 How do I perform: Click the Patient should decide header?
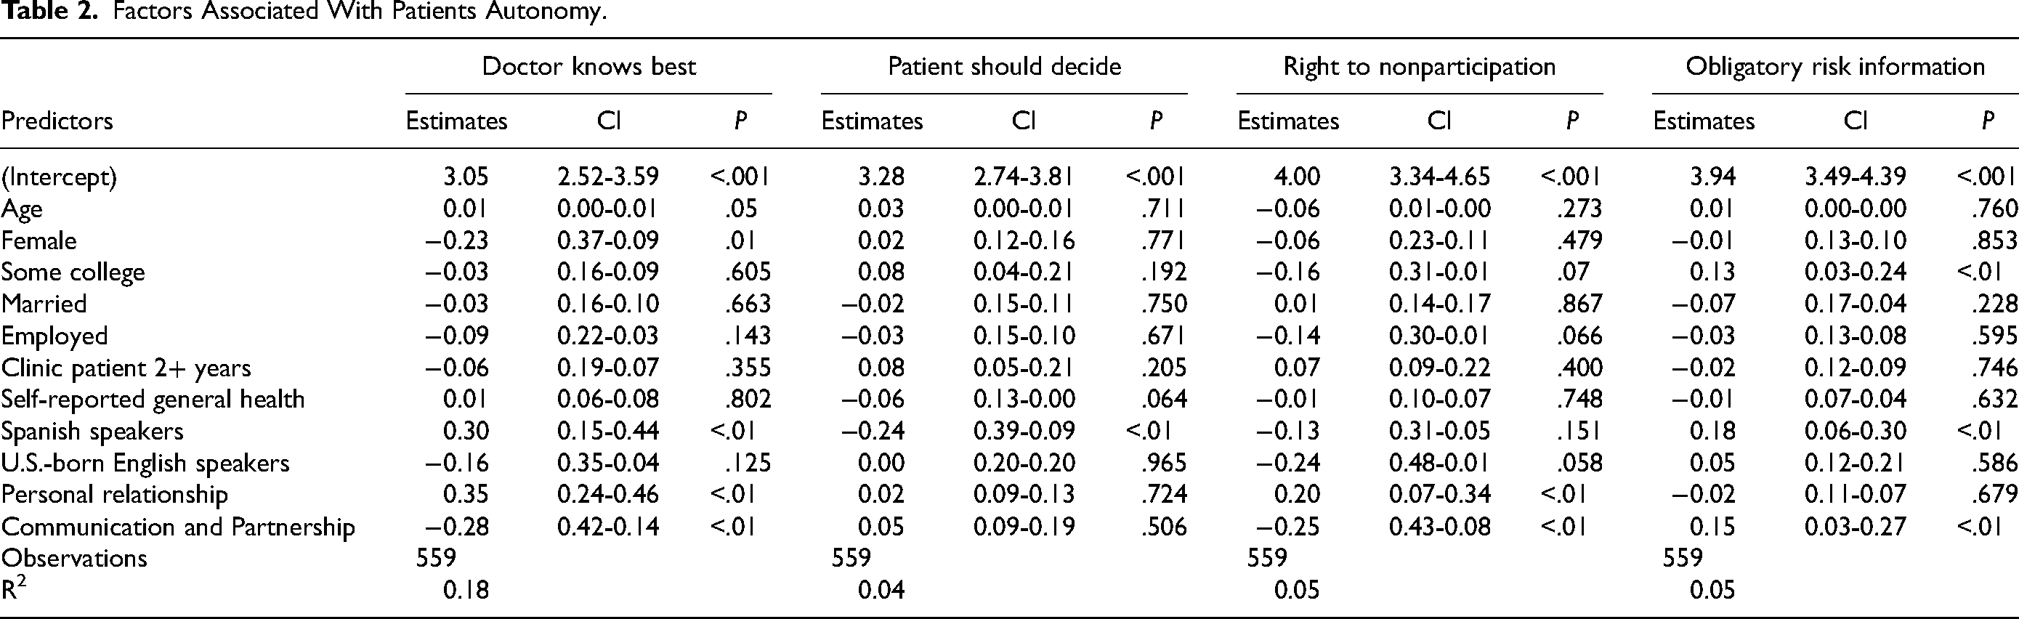pos(1004,66)
